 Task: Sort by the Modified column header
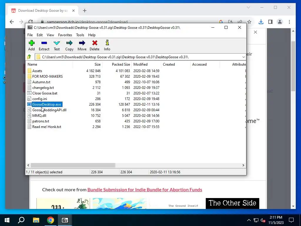(146, 64)
